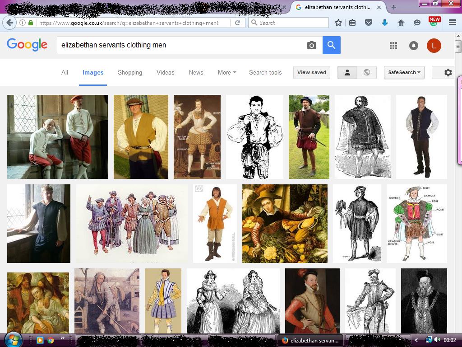Image resolution: width=462 pixels, height=347 pixels.
Task: Select the Images tab
Action: (93, 73)
